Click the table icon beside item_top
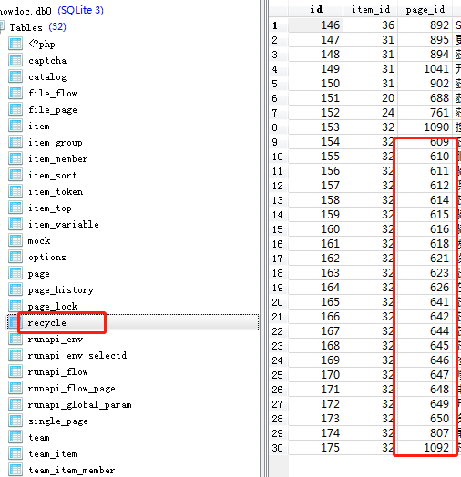 coord(15,208)
